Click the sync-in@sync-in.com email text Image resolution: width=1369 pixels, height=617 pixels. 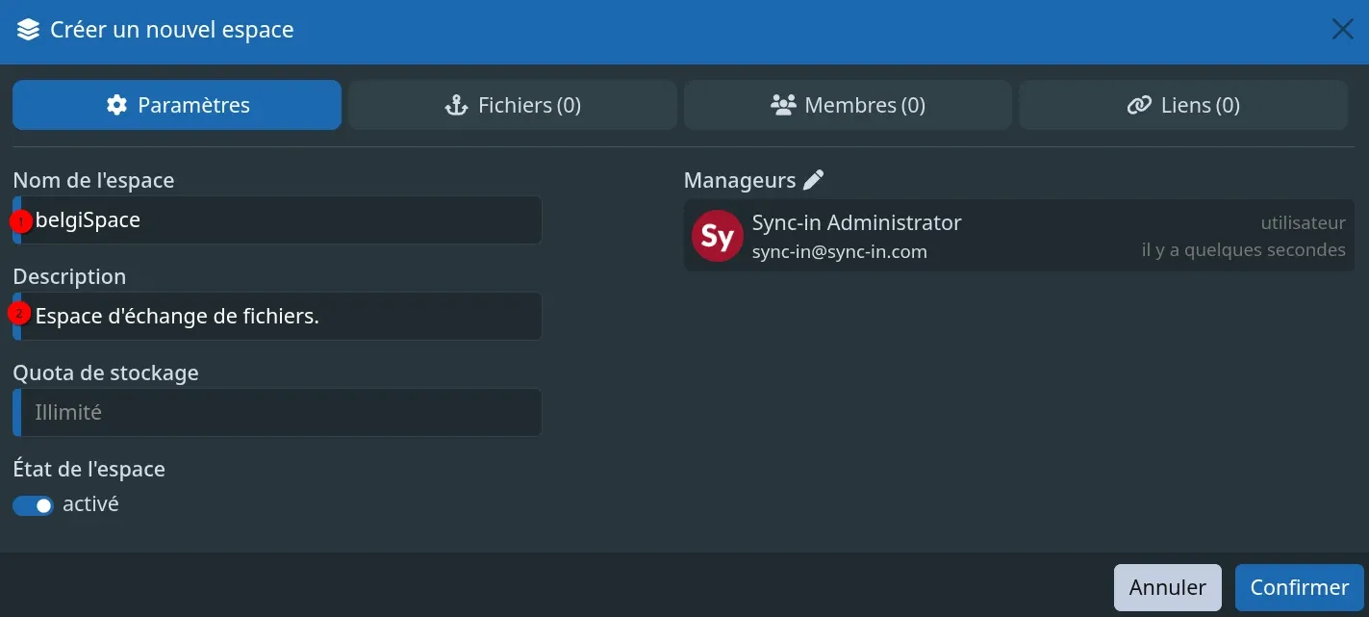coord(839,252)
